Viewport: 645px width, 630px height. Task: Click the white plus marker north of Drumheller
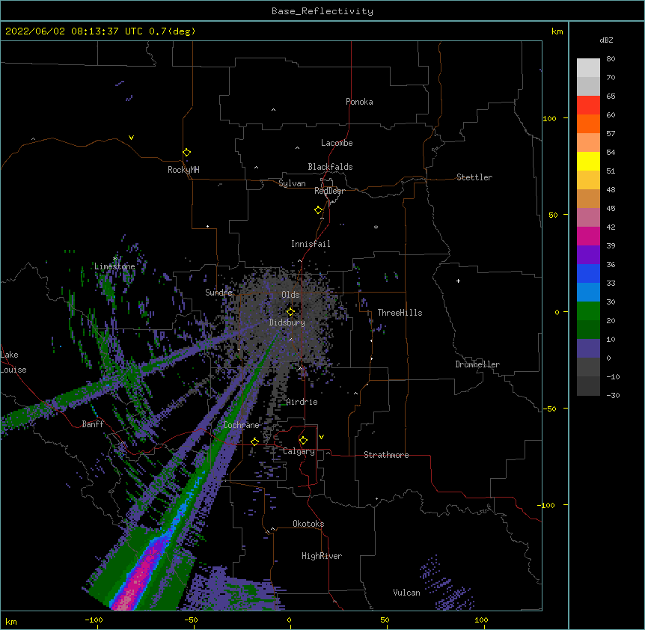pos(458,281)
